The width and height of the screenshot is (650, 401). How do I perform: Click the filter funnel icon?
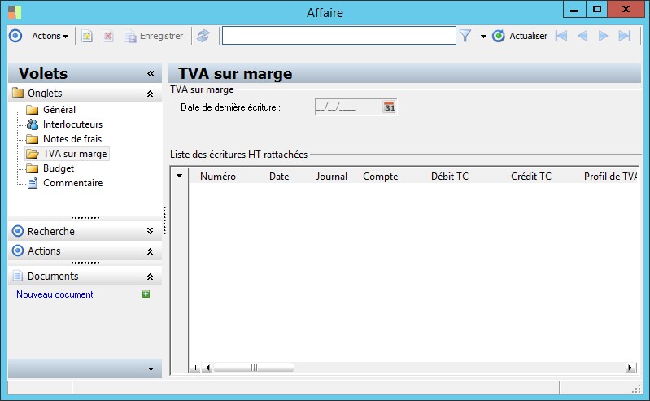[465, 36]
